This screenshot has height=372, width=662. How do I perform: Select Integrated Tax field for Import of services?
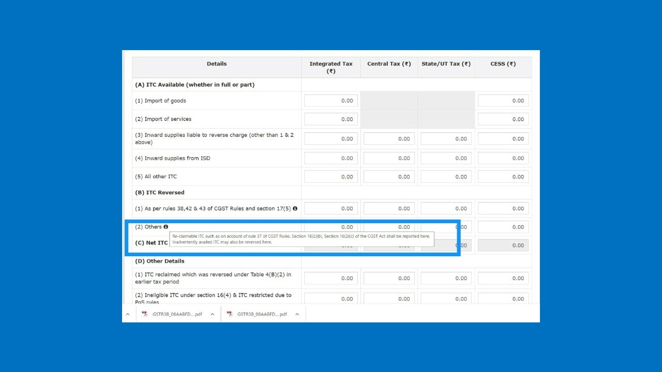click(x=330, y=119)
